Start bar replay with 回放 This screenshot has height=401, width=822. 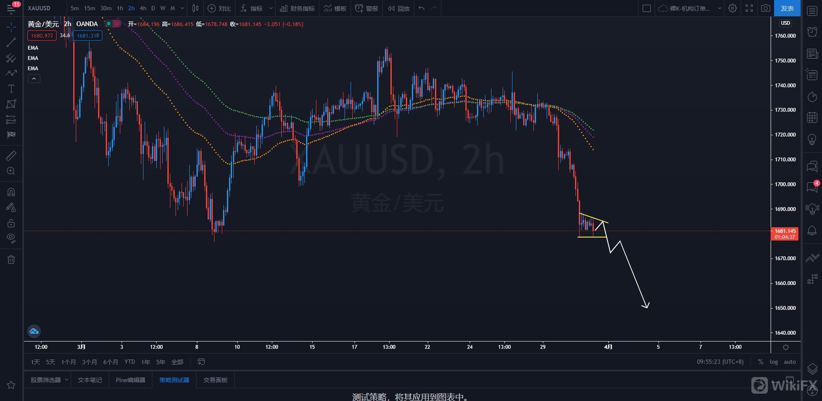[x=399, y=8]
